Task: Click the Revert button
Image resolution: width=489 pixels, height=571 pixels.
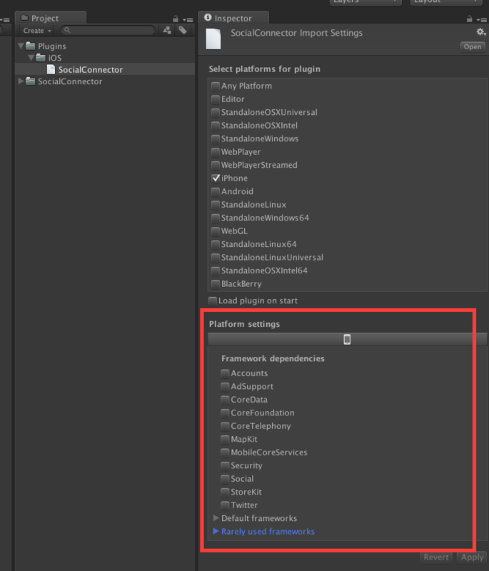Action: click(436, 557)
